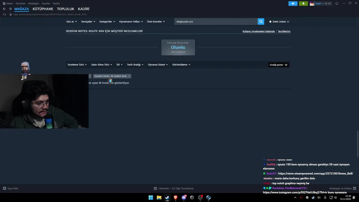Screen dimensions: 359x202
Task: Go forward with the right arrow
Action: coord(10,9)
